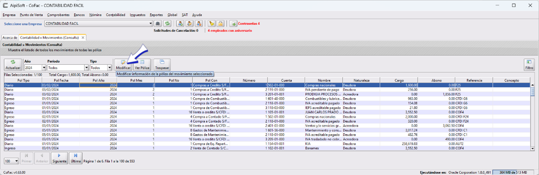The image size is (539, 175).
Task: Click the binoculars search company icon
Action: 157,24
